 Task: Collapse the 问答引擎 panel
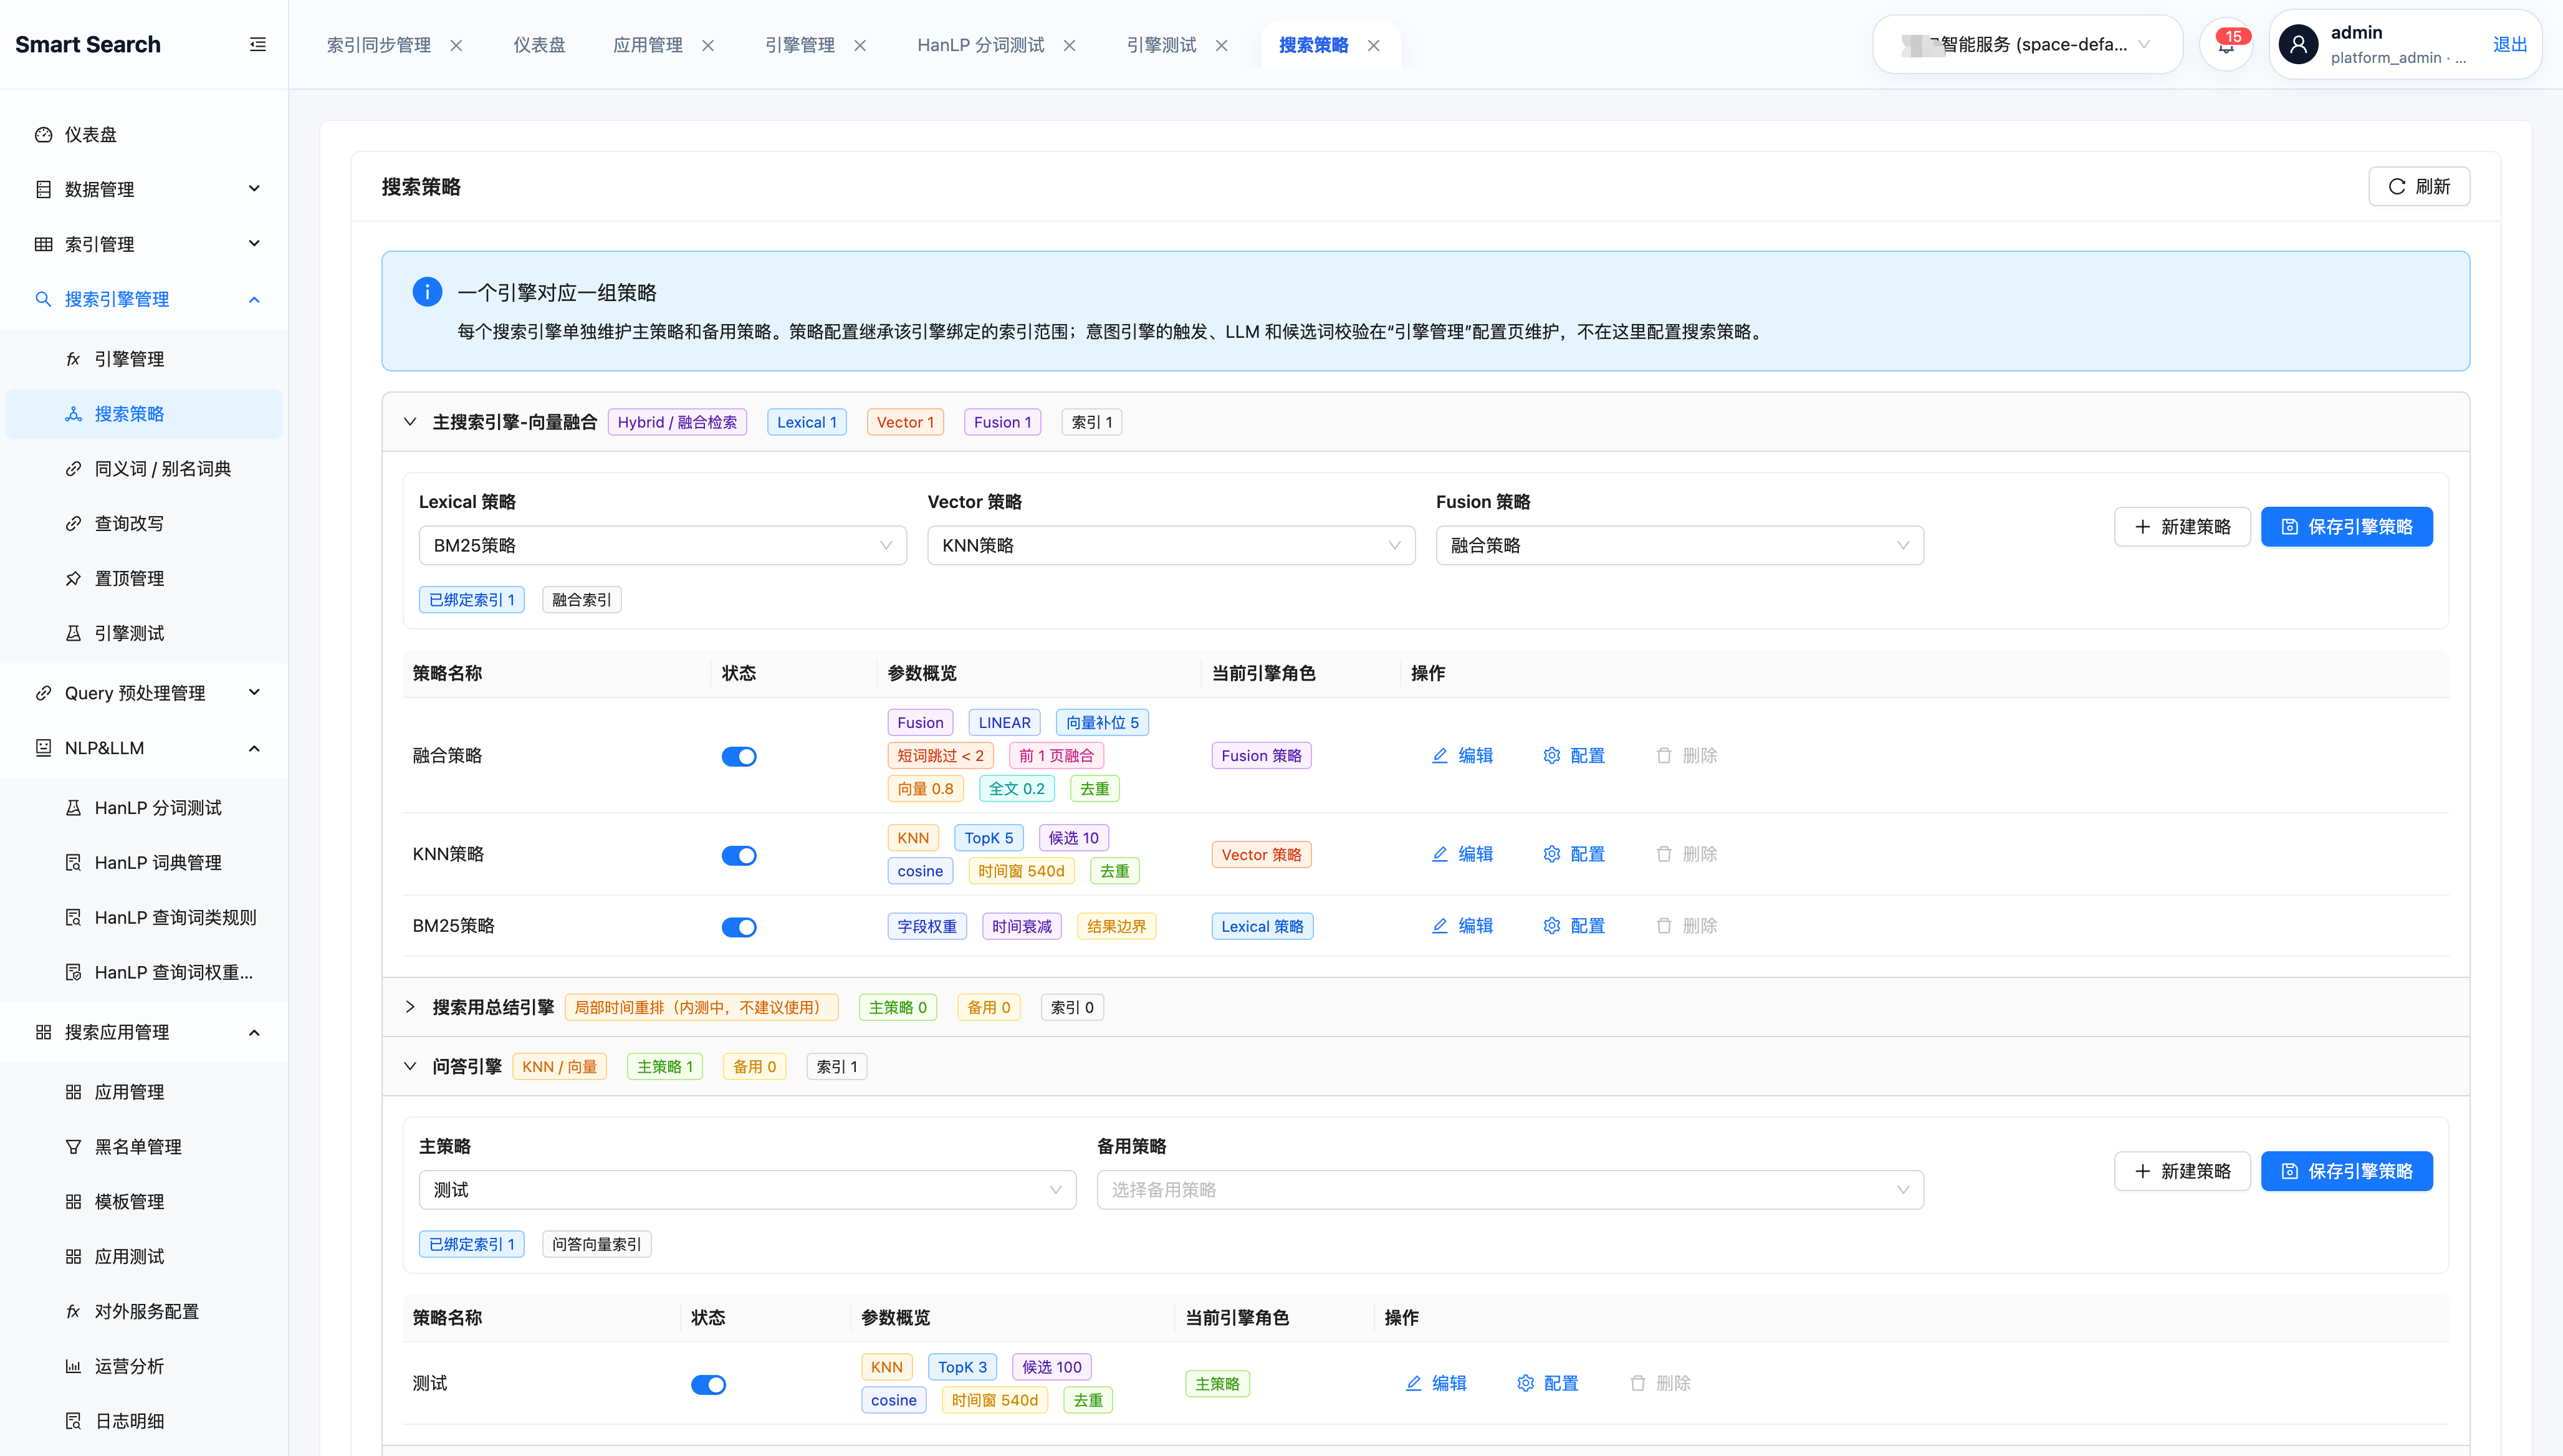410,1066
